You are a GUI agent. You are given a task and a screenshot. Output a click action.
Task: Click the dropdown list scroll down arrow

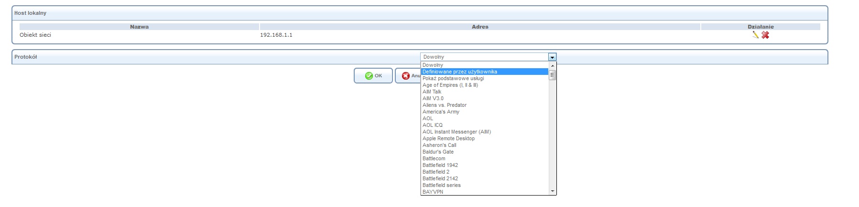coord(553,191)
